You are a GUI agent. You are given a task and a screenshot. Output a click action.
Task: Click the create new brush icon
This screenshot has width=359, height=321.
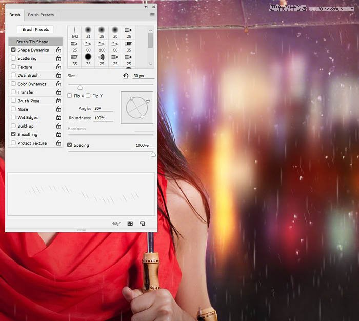coord(143,224)
